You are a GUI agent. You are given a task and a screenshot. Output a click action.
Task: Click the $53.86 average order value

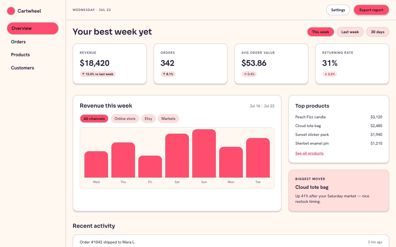pyautogui.click(x=254, y=63)
